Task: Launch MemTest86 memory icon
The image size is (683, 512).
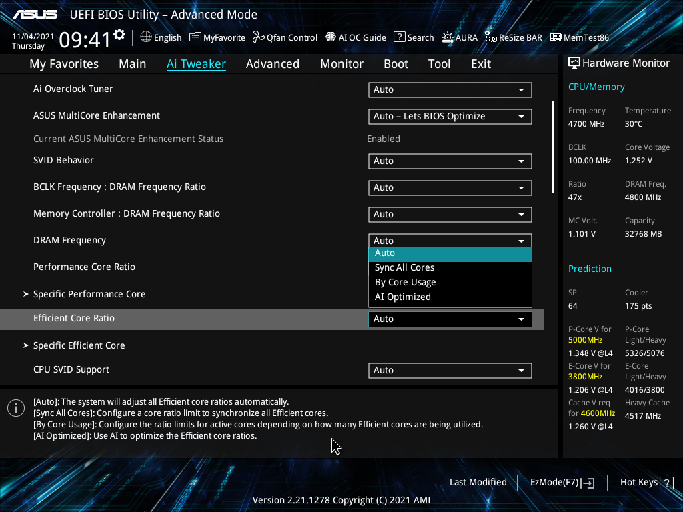Action: coord(556,37)
